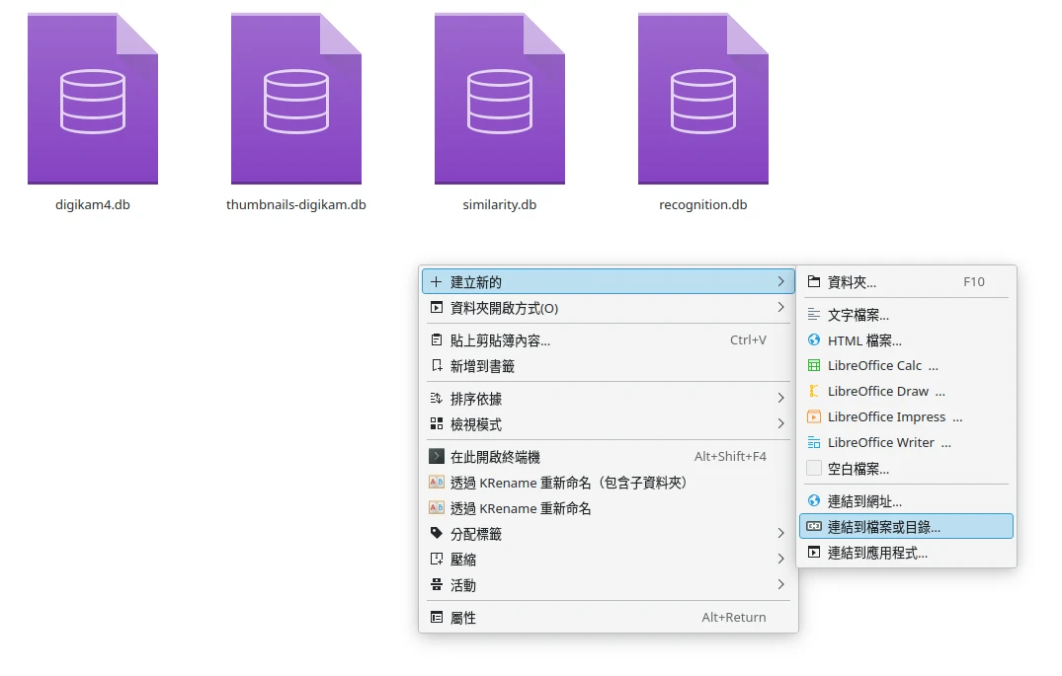Click the LibreOffice Writer document icon
The width and height of the screenshot is (1062, 676).
pyautogui.click(x=813, y=442)
